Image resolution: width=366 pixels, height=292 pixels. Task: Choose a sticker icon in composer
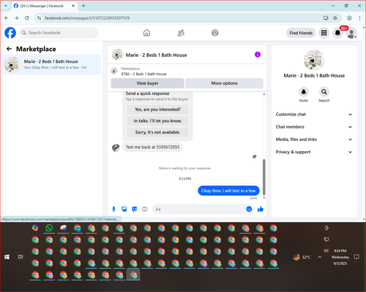135,209
